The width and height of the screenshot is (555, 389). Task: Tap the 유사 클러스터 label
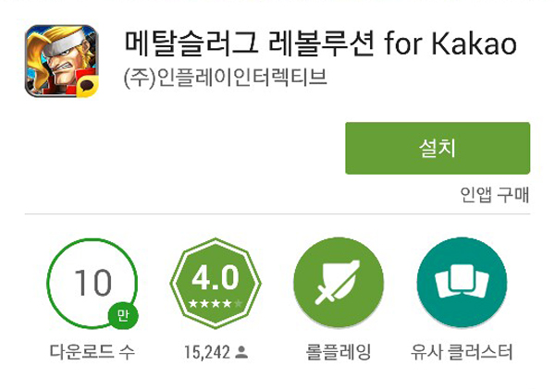click(462, 352)
